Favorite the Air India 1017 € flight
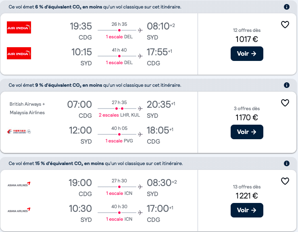 point(285,25)
